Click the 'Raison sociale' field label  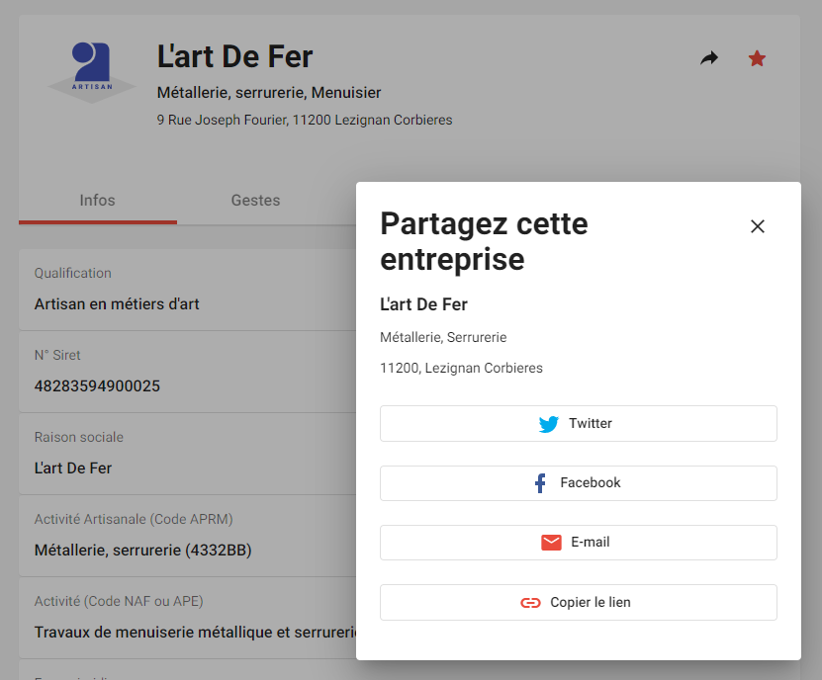pyautogui.click(x=79, y=438)
